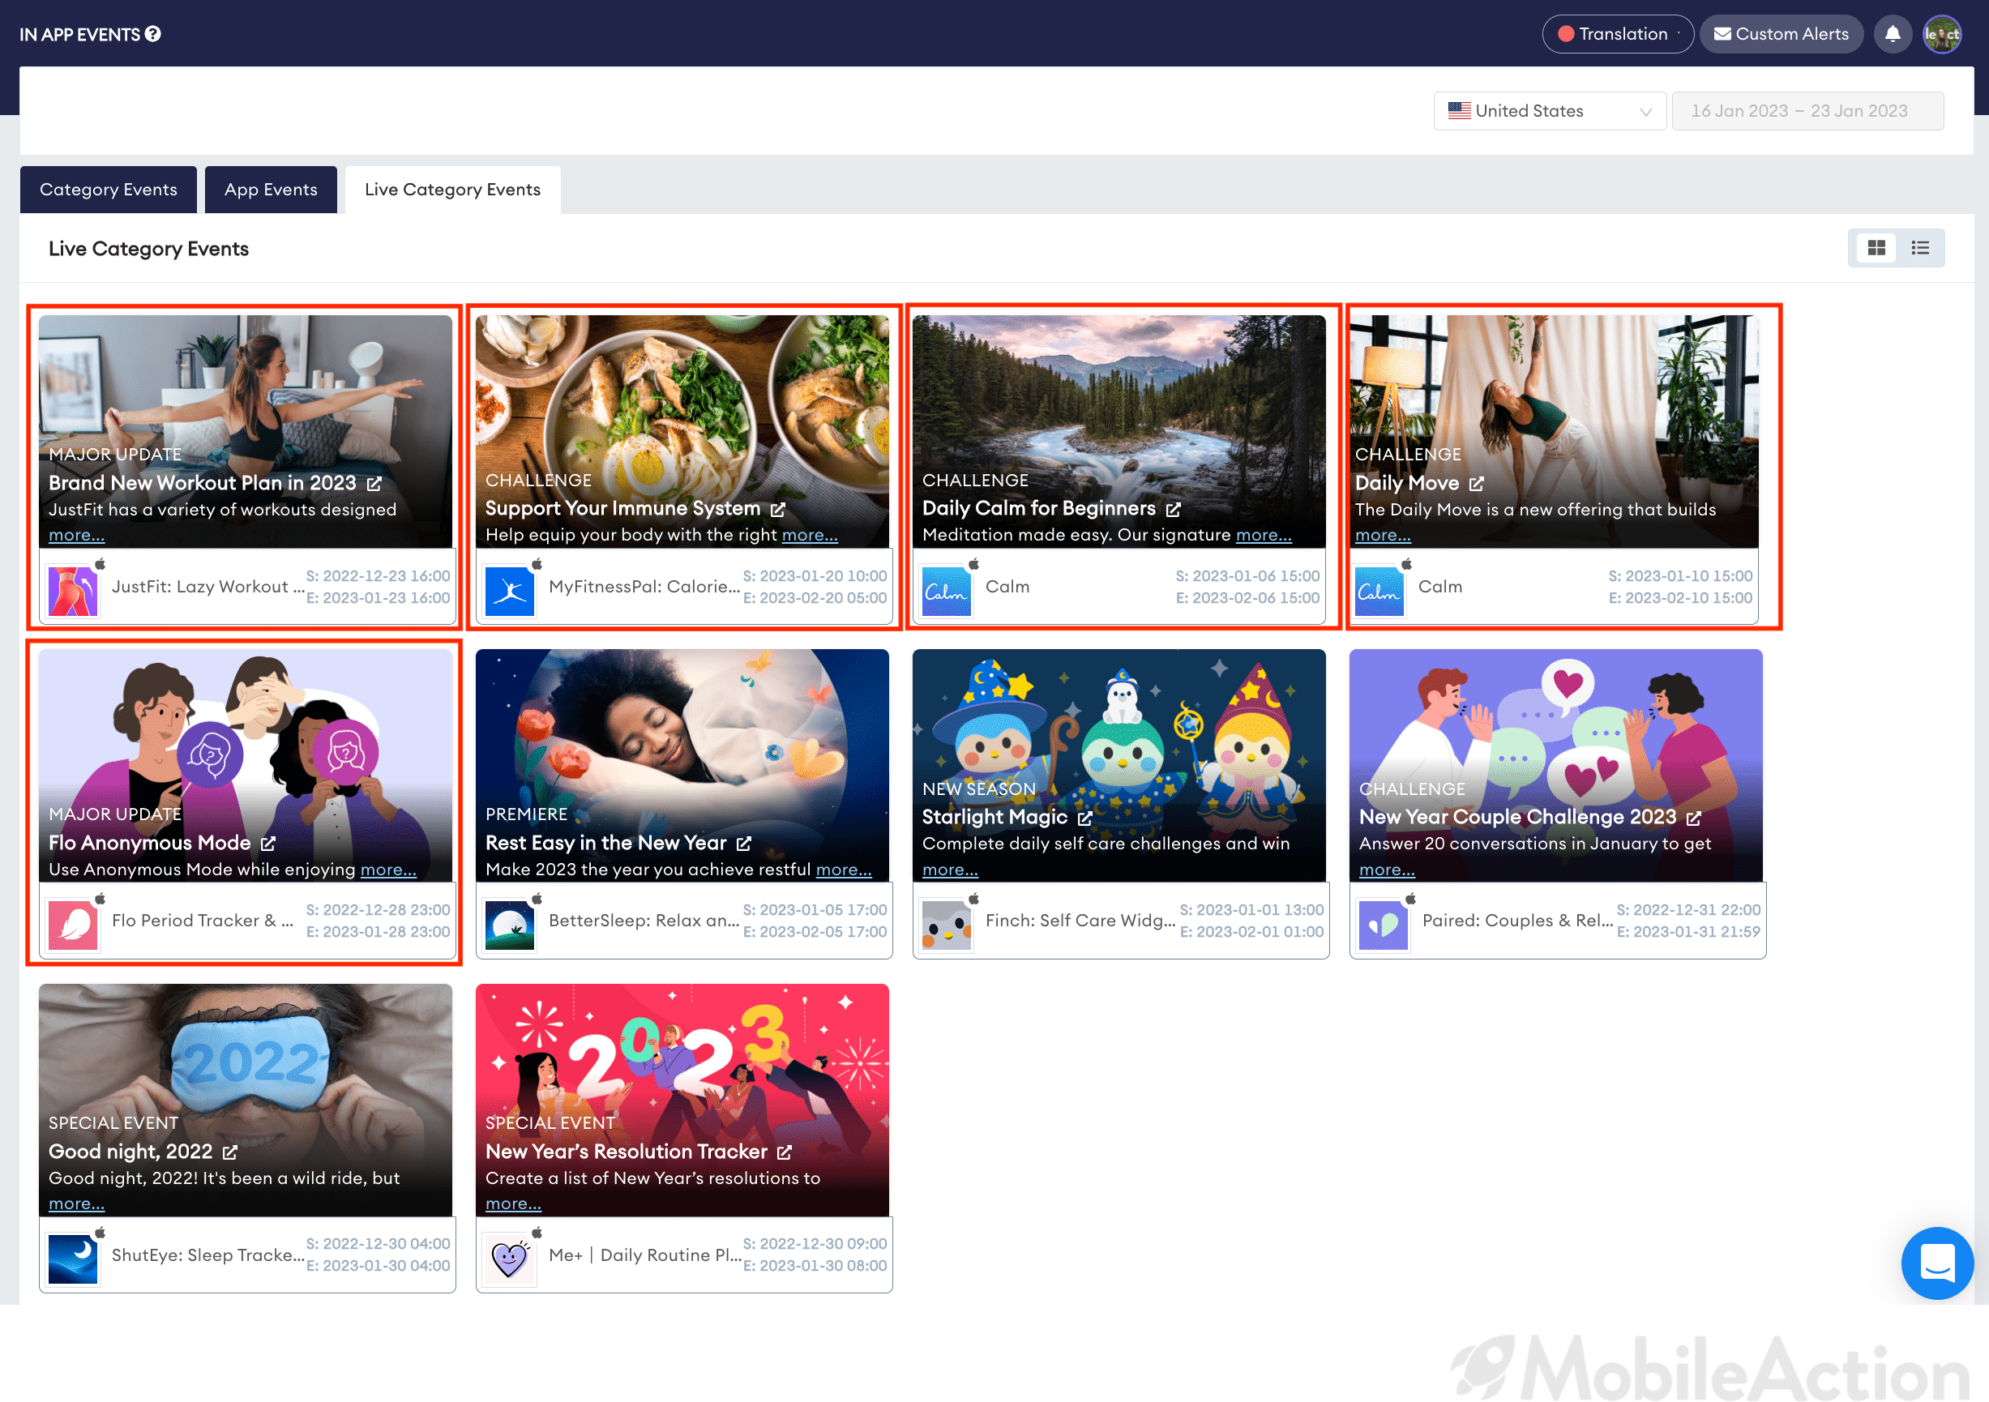
Task: Click more link on New Year Couple Challenge
Action: (1387, 870)
